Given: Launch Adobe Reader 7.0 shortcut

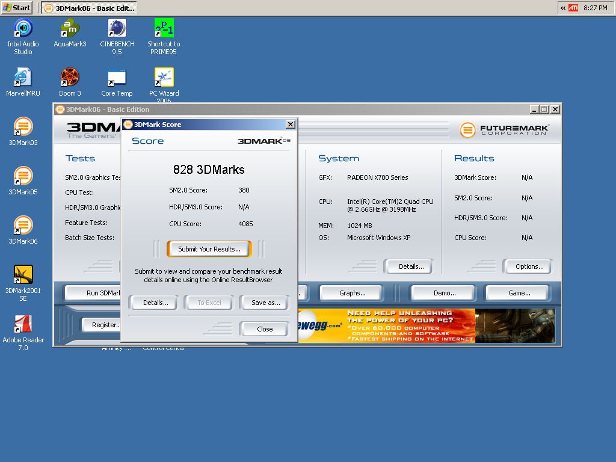Looking at the screenshot, I should coord(23,333).
